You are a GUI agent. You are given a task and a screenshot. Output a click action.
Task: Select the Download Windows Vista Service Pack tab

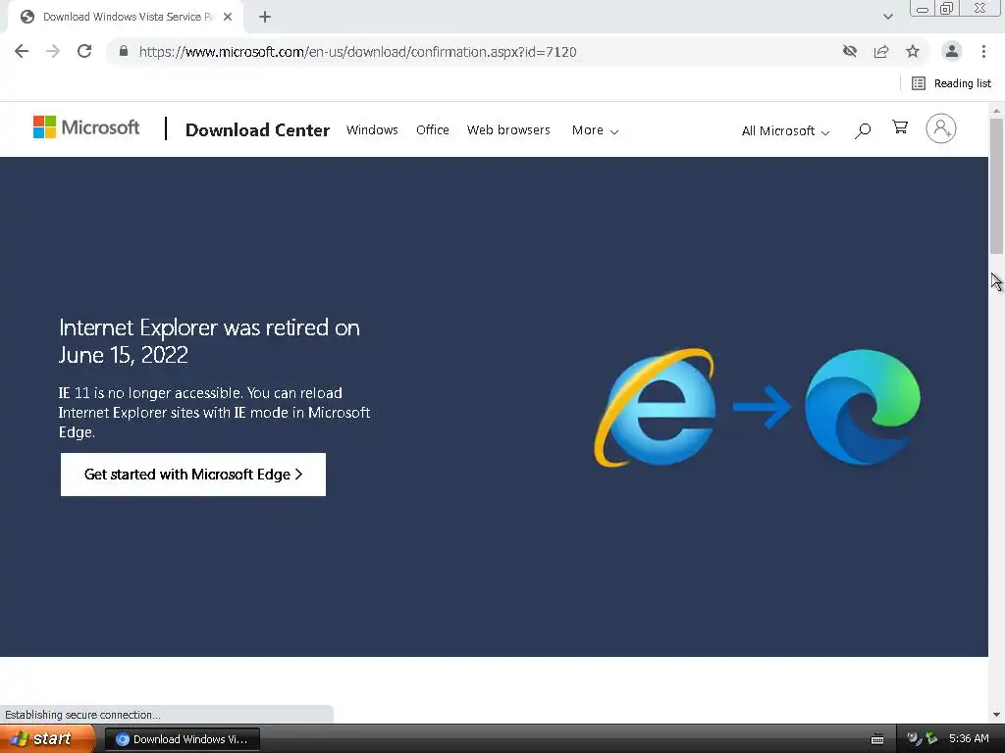tap(126, 17)
